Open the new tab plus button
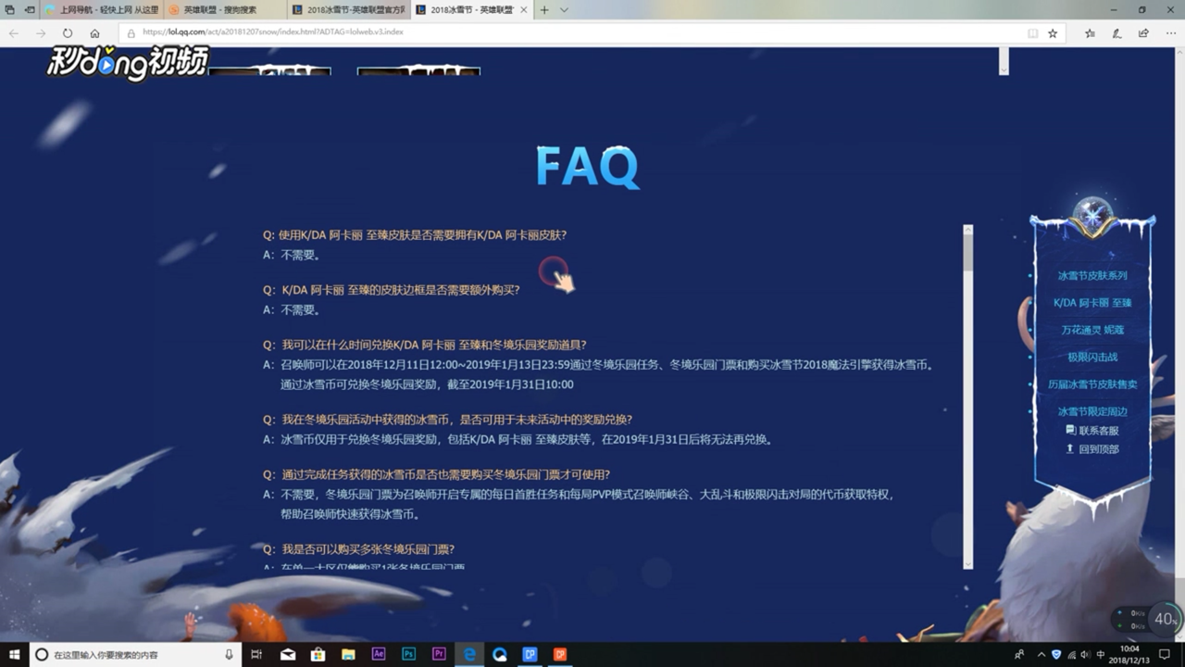1185x667 pixels. click(x=544, y=10)
